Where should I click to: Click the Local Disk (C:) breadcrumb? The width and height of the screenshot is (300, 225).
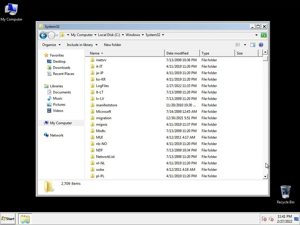pos(109,35)
